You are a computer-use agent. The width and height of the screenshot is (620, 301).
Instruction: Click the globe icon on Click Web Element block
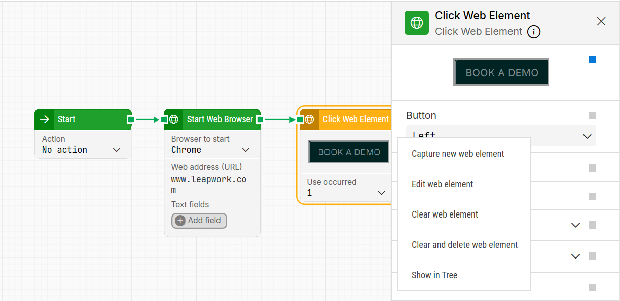tap(309, 119)
